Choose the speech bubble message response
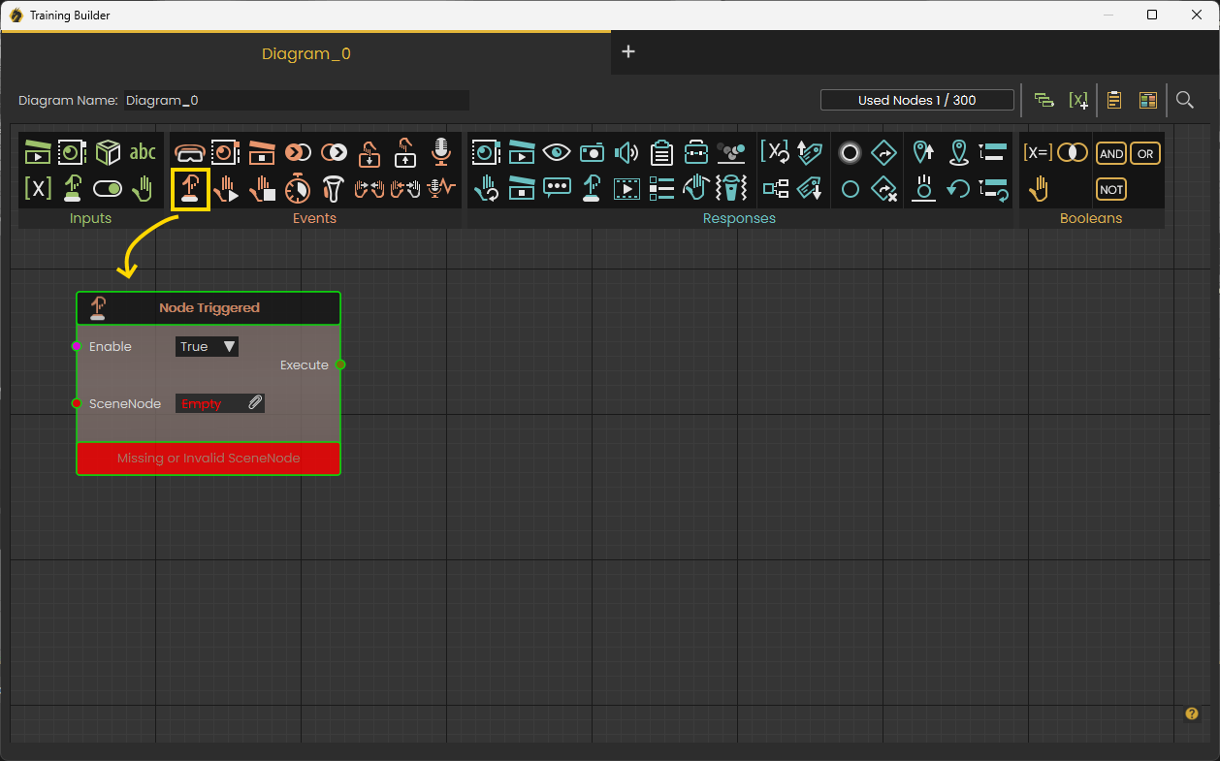Viewport: 1220px width, 761px height. [557, 188]
